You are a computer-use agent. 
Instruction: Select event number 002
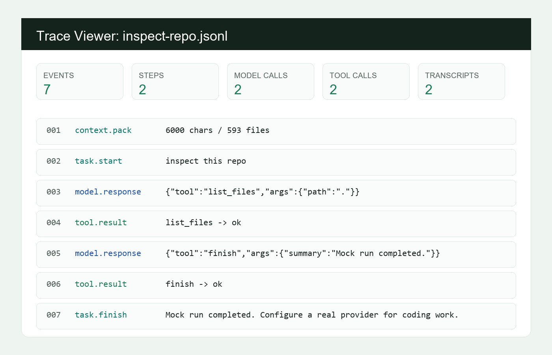(x=54, y=161)
